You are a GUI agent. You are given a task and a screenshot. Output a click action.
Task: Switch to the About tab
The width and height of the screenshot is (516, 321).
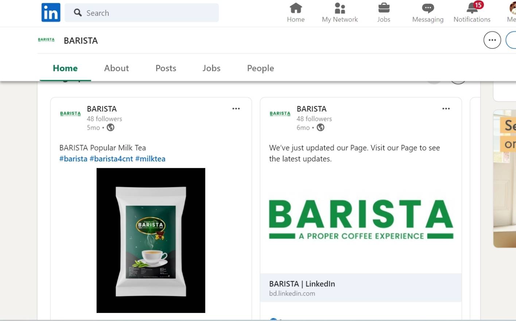116,68
